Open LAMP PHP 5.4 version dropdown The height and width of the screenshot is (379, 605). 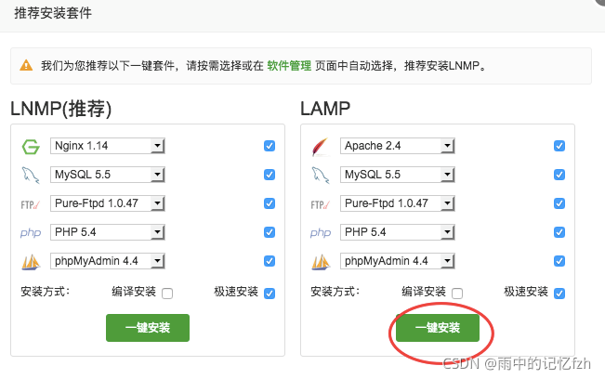click(398, 232)
